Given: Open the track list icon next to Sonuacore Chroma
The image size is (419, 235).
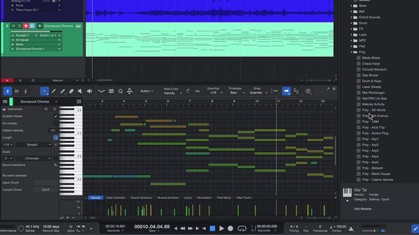Looking at the screenshot, I should click(x=79, y=102).
